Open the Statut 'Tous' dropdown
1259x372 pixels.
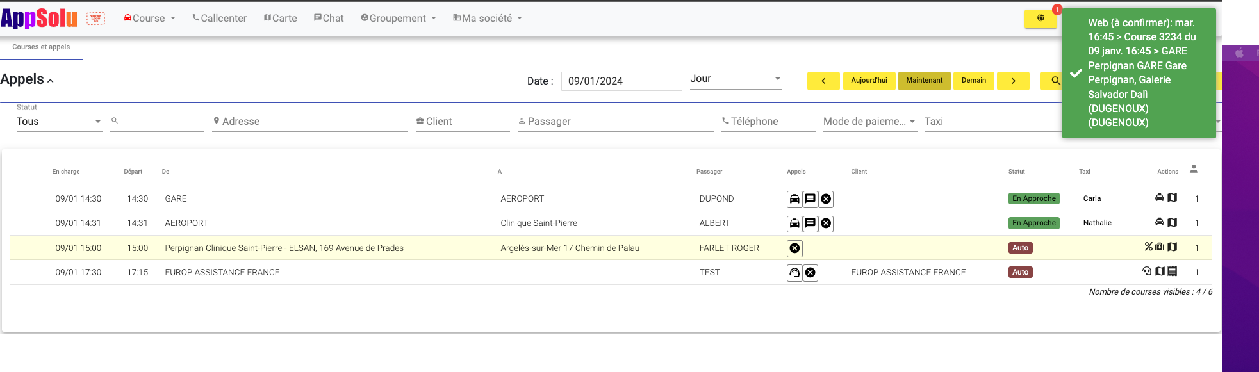click(x=59, y=122)
